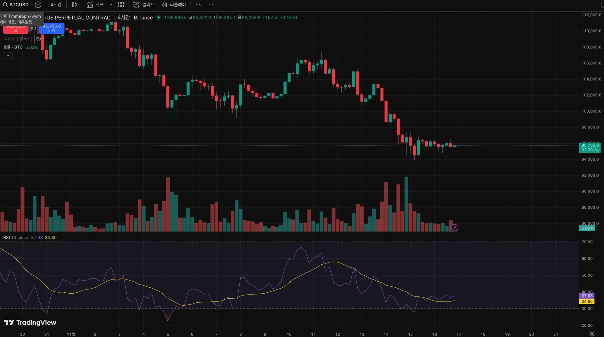Click the 100,000.0 price axis label
The height and width of the screenshot is (337, 604).
[x=591, y=111]
